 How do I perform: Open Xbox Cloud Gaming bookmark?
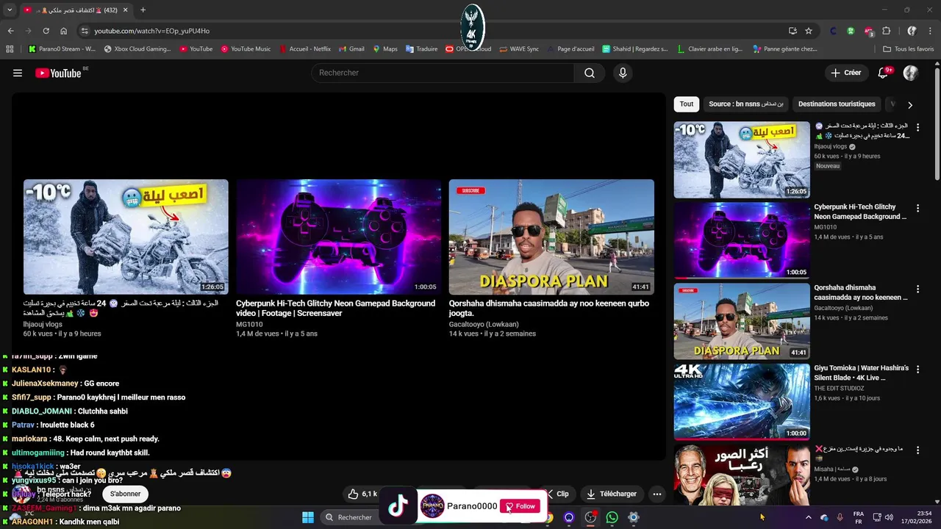tap(137, 49)
